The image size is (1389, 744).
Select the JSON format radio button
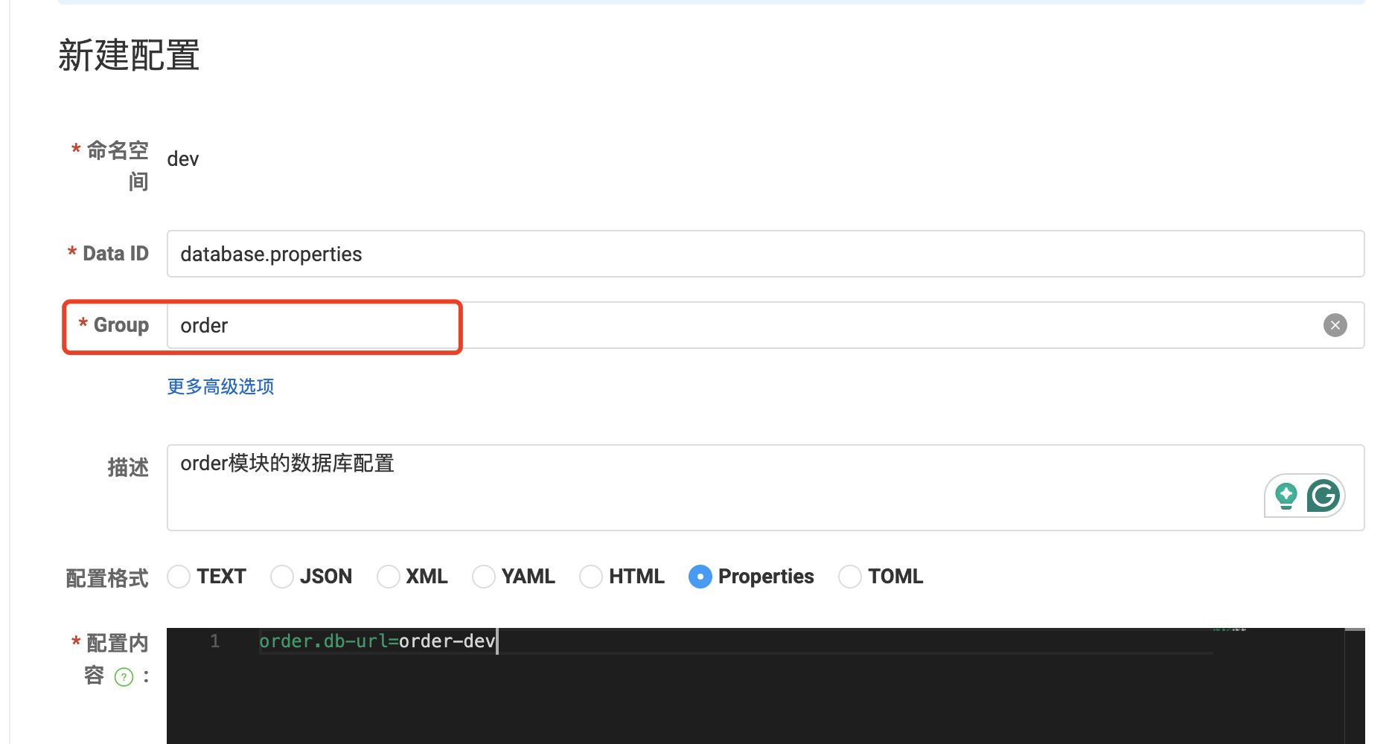coord(282,577)
